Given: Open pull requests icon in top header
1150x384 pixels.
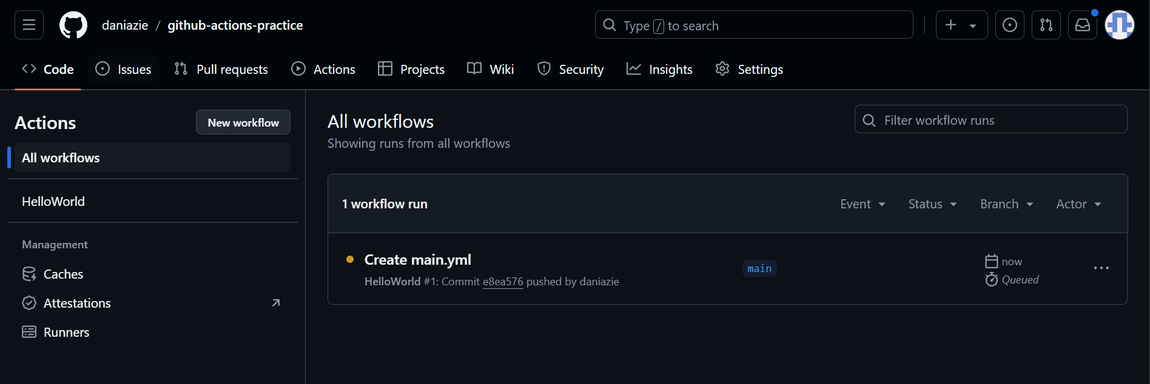Looking at the screenshot, I should coord(1046,25).
